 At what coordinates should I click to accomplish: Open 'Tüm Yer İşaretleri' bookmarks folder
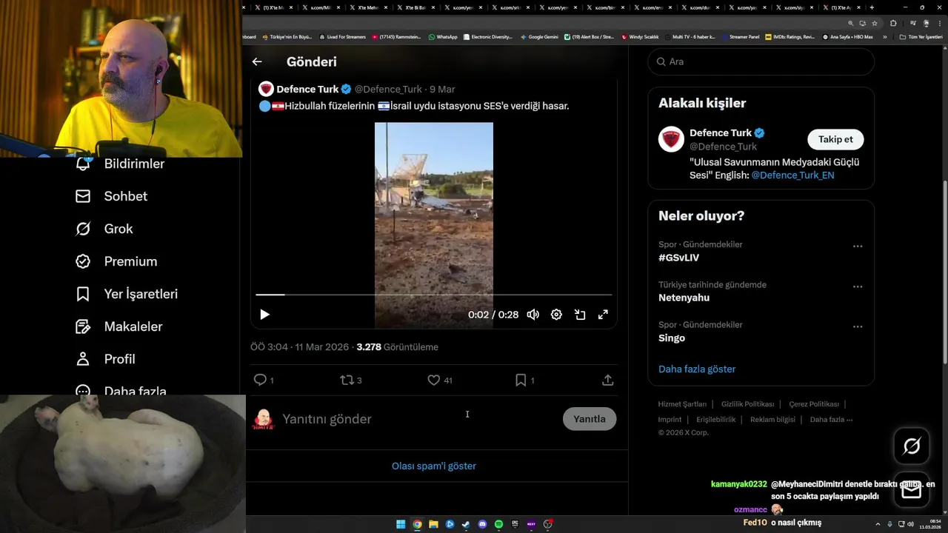pos(921,36)
